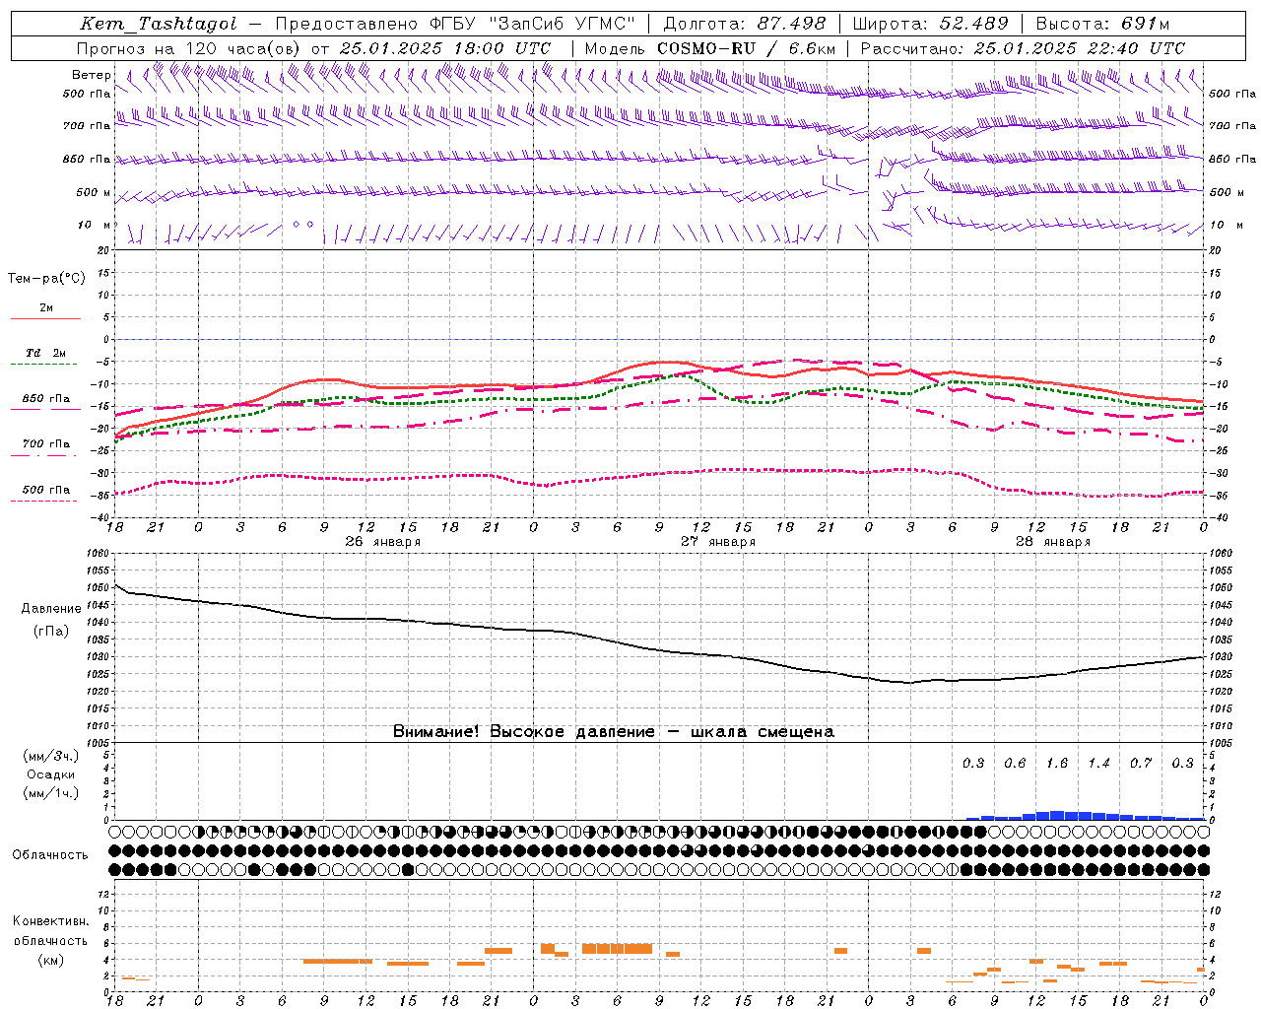Screen dimensions: 1261x1009
Task: Click the '(мм/3ч.)' precipitation unit label
Action: (x=51, y=756)
